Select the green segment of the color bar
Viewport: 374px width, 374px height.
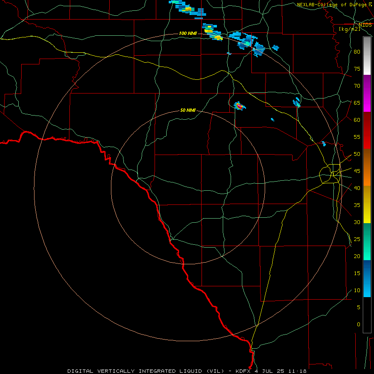[x=367, y=241]
